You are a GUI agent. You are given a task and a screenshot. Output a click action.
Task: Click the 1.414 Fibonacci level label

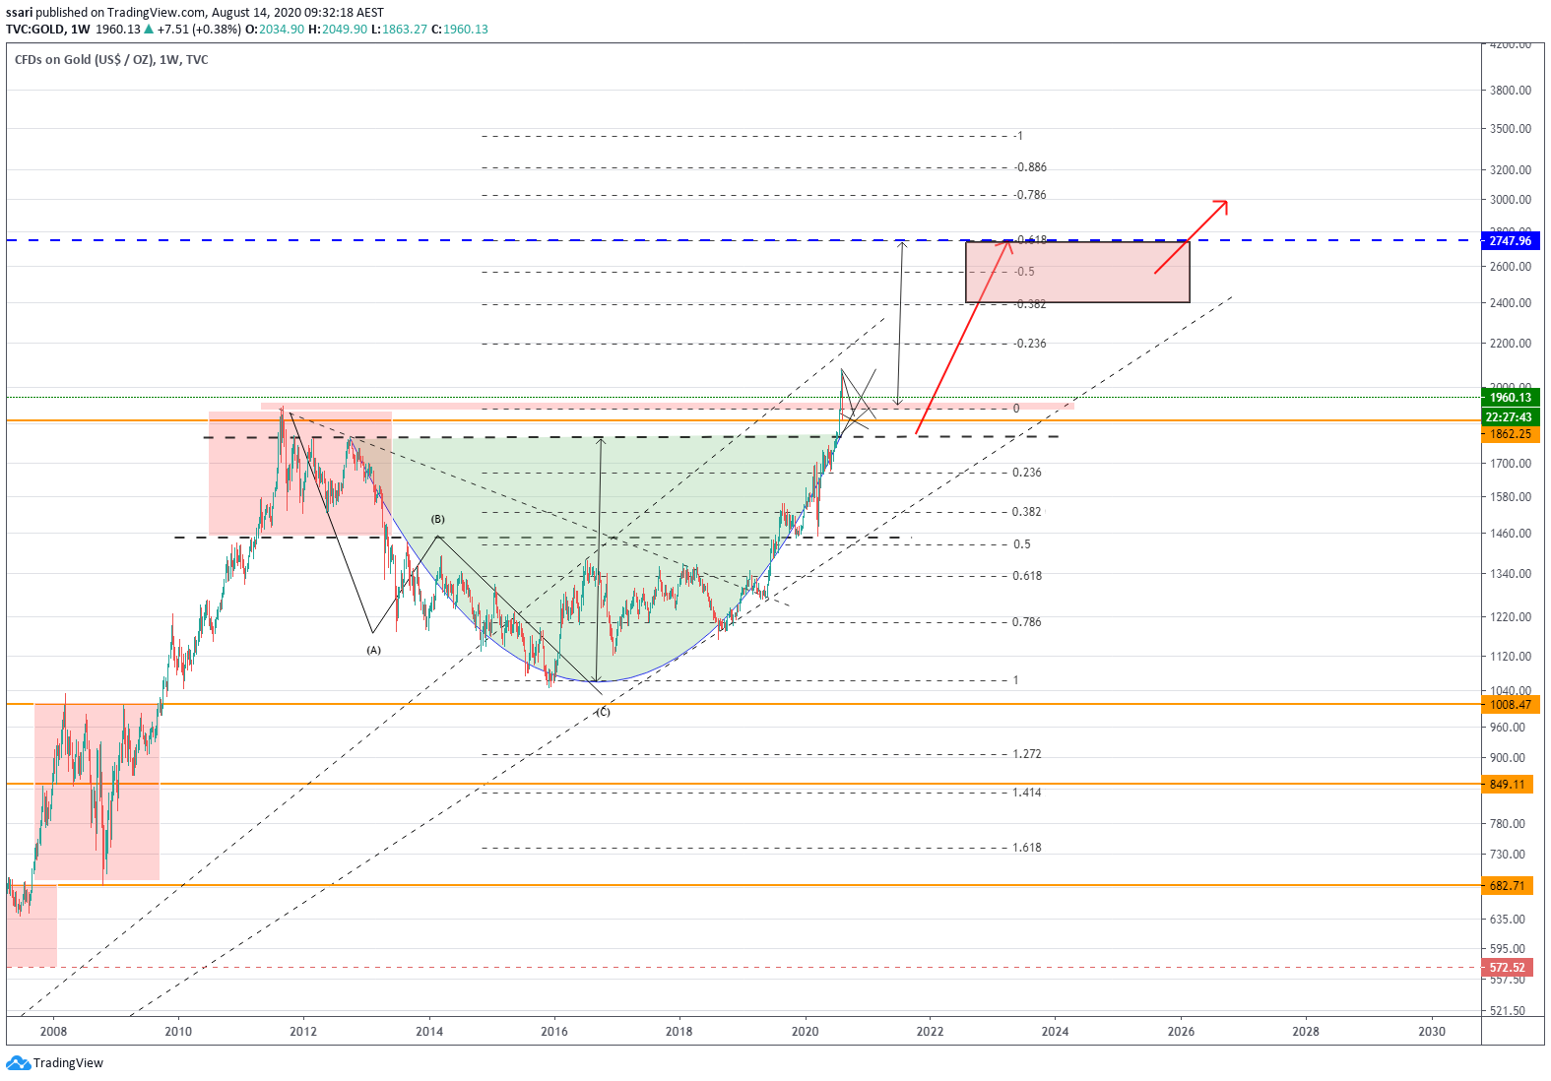click(x=1027, y=793)
